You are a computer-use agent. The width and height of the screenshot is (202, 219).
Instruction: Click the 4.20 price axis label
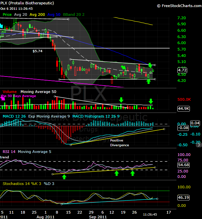coord(181,81)
